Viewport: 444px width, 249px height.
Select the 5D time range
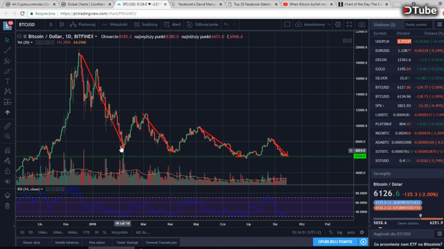(31, 232)
